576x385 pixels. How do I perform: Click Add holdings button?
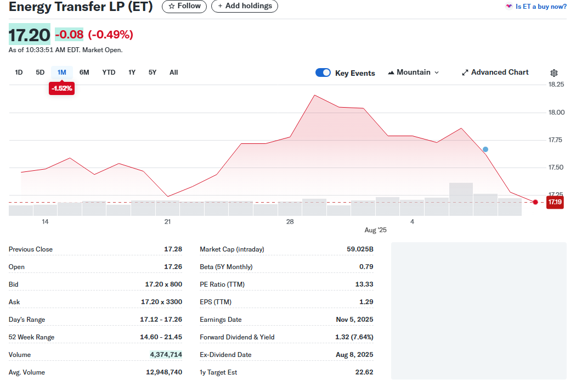point(245,6)
